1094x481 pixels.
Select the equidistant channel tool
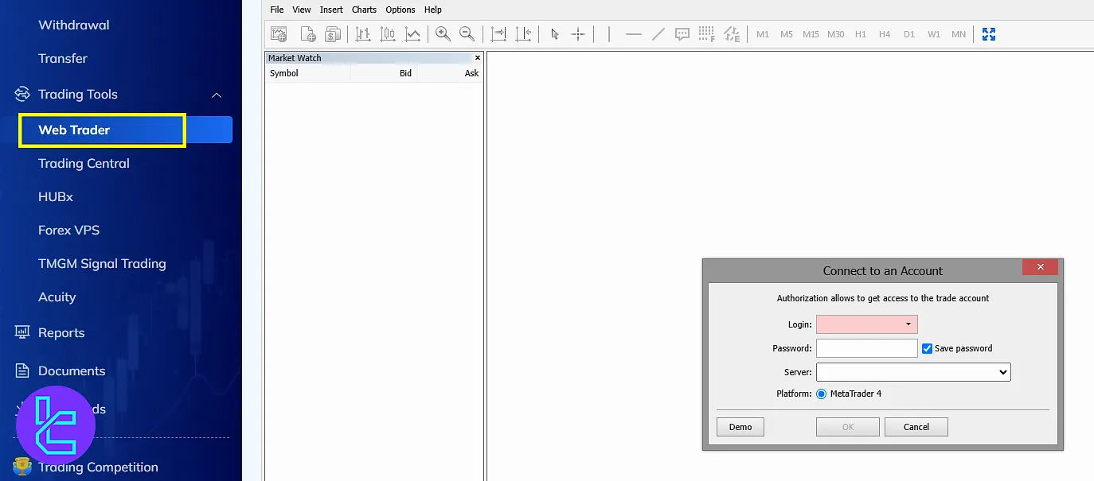coord(732,34)
